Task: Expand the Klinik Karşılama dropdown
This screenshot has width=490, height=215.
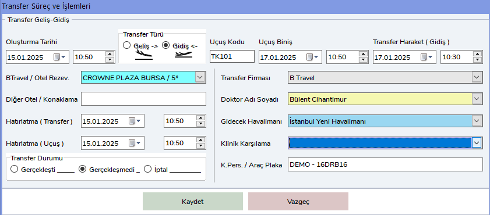Action: coord(477,143)
